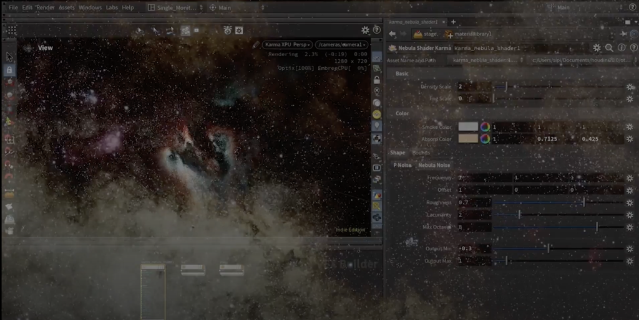The image size is (639, 320).
Task: Open viewport display options gear icon
Action: click(366, 30)
